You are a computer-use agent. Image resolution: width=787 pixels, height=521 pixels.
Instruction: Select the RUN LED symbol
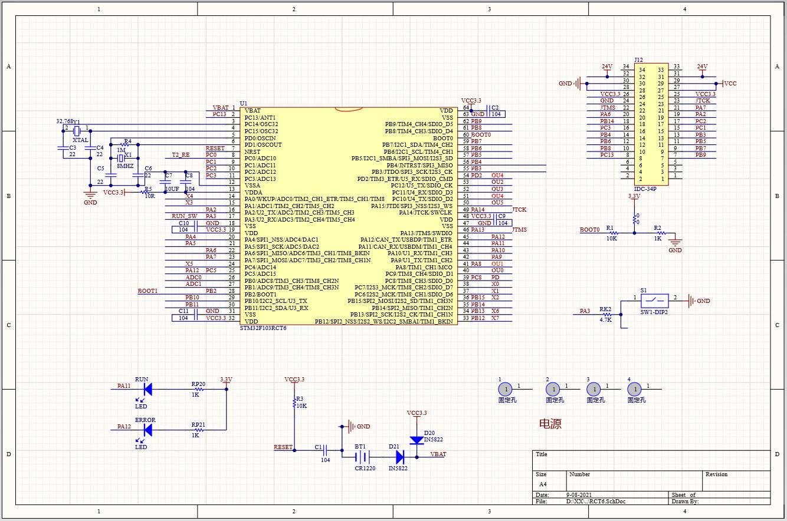click(147, 389)
